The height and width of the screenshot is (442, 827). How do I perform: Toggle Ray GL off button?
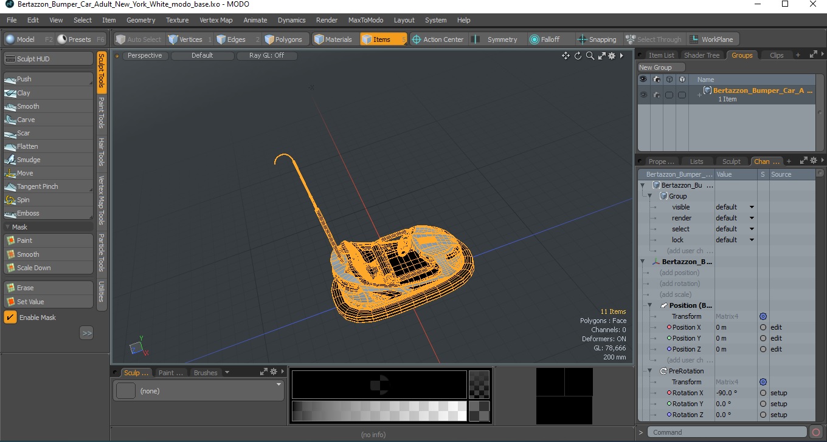click(266, 55)
